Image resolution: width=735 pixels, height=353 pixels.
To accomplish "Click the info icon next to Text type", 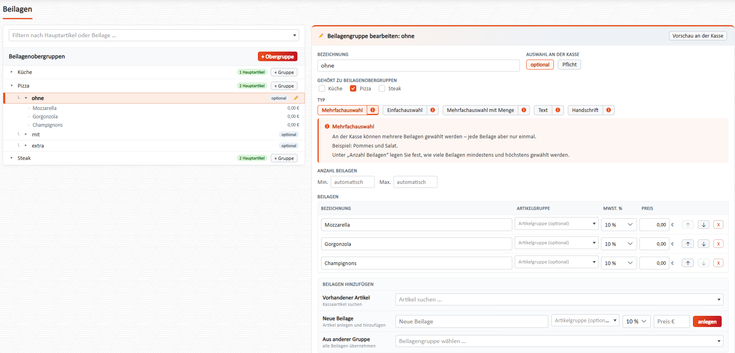I will (558, 110).
